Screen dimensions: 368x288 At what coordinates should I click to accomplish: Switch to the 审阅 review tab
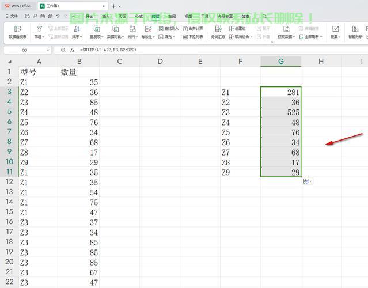[x=172, y=16]
